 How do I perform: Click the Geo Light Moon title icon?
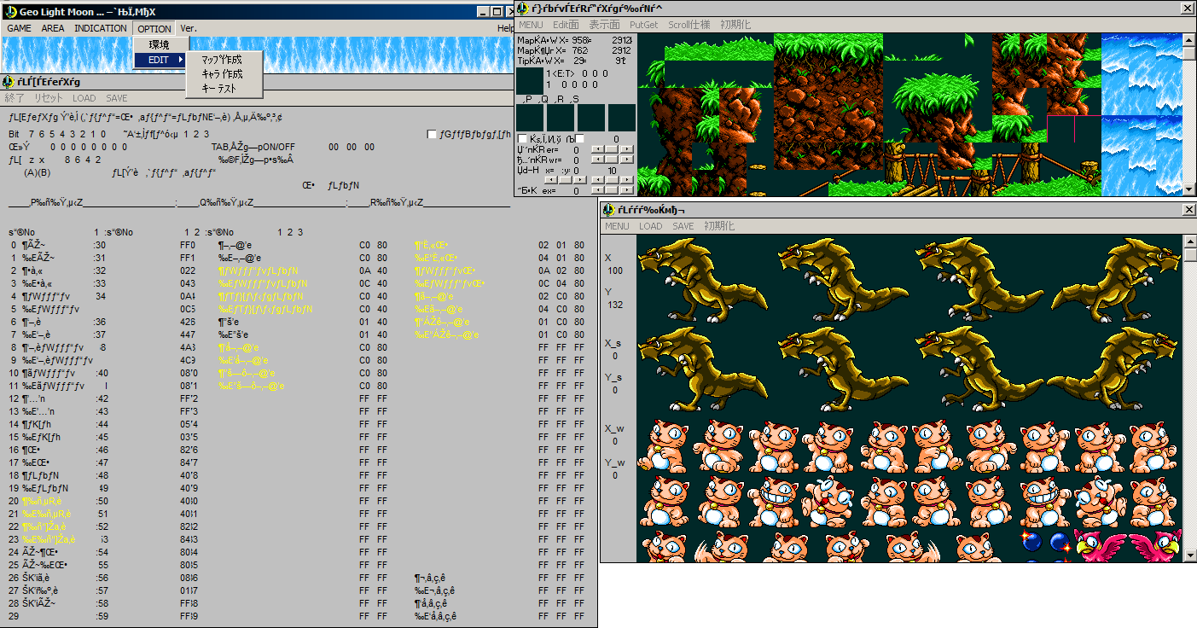coord(10,11)
